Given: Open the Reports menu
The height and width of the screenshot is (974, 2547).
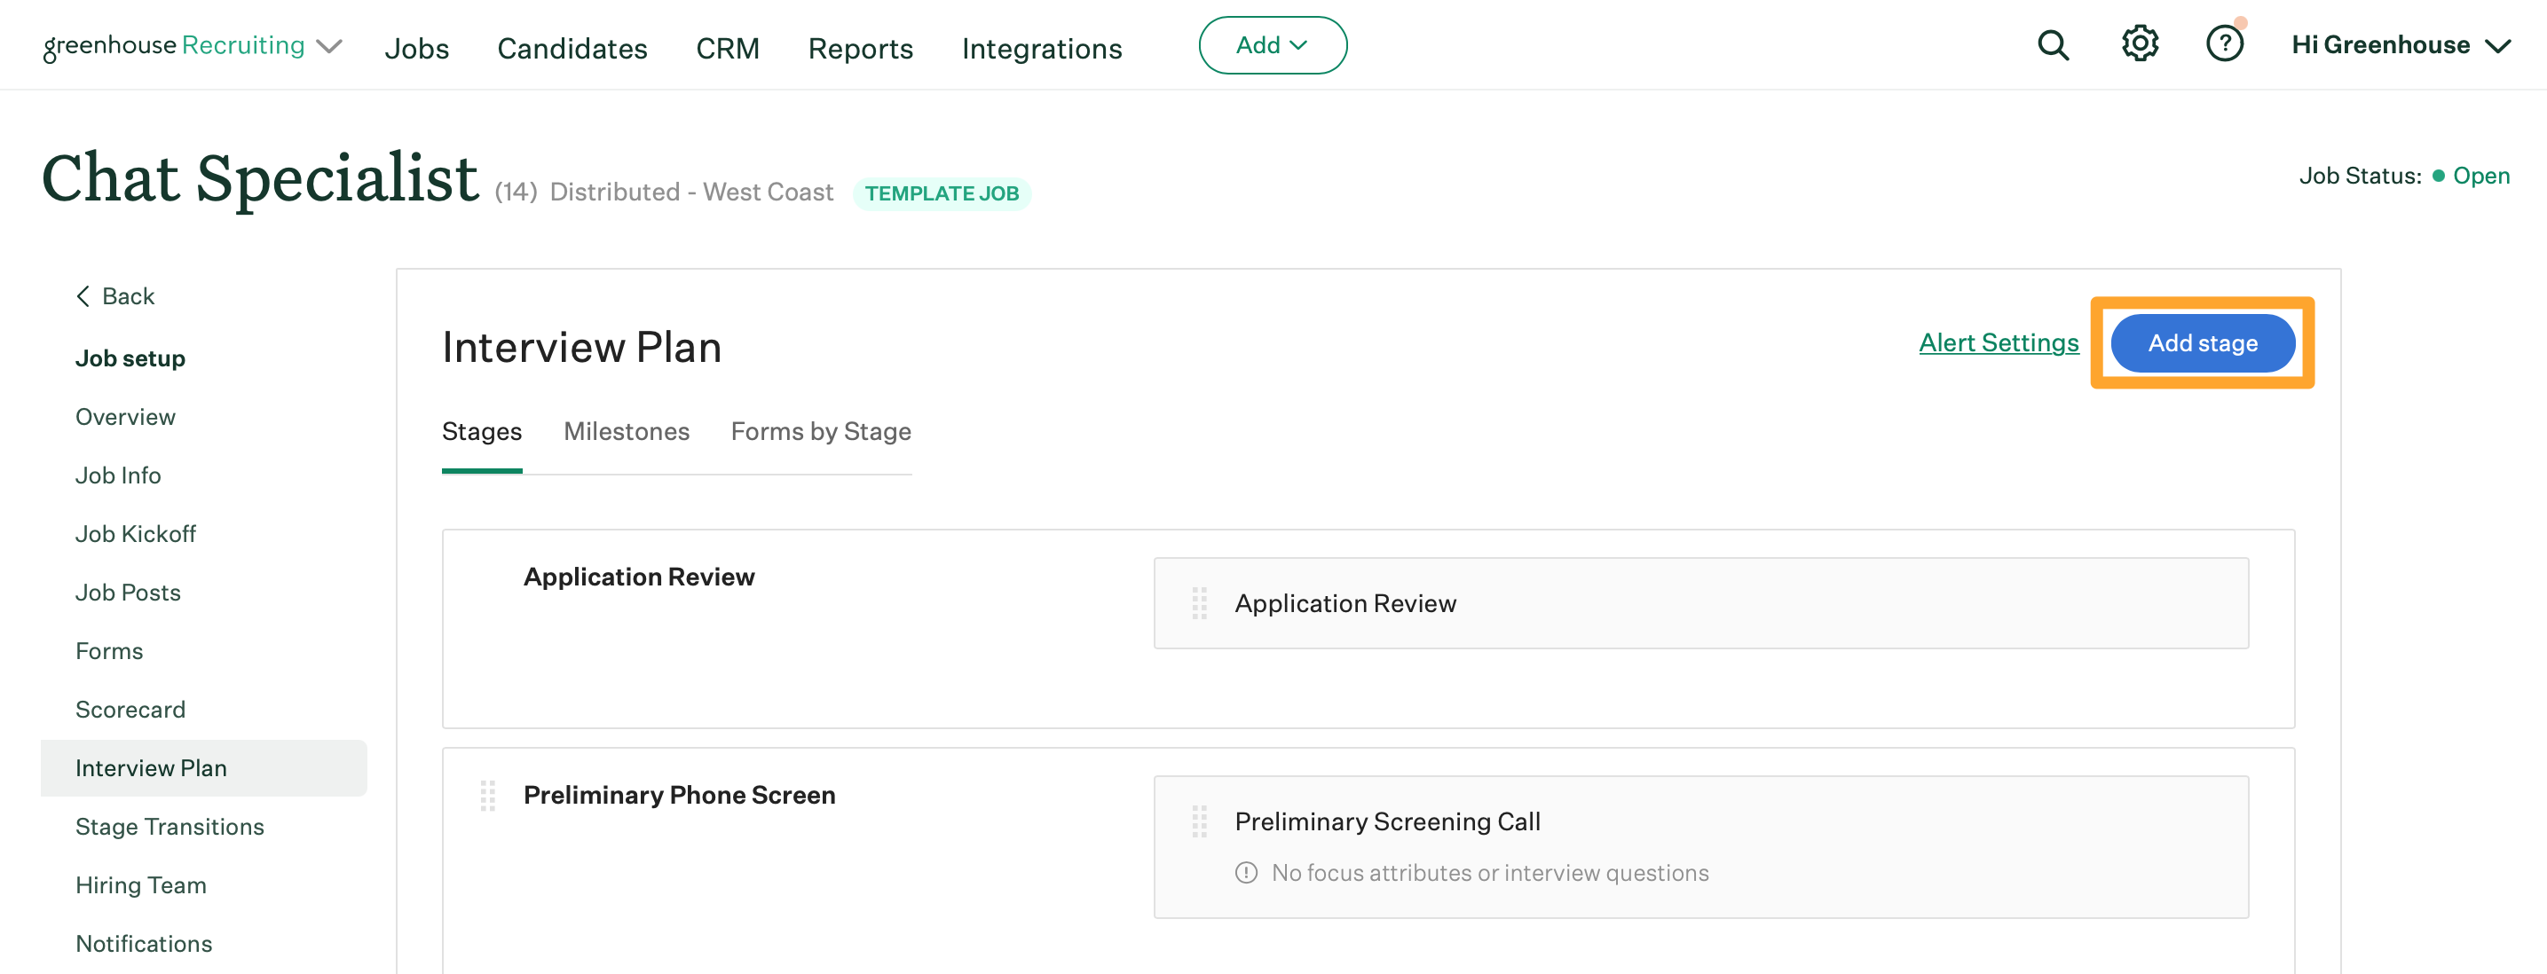Looking at the screenshot, I should (x=860, y=49).
